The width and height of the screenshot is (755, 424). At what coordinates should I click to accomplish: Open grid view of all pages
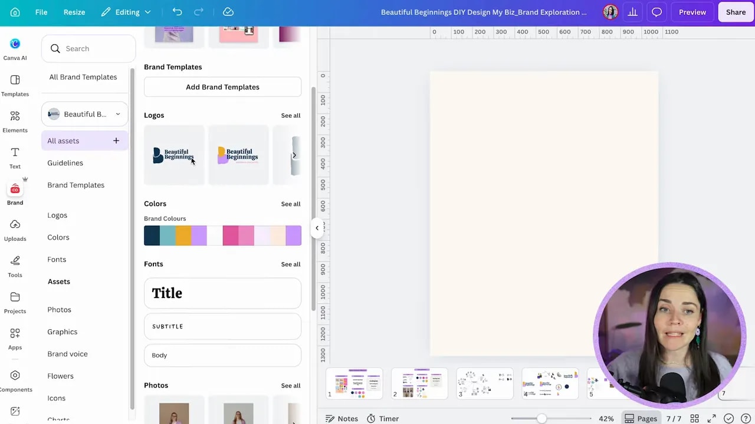tap(695, 419)
